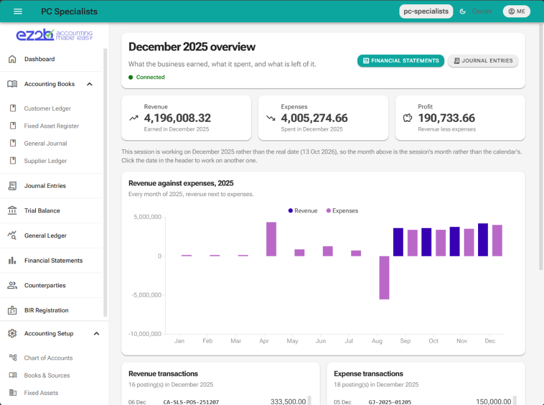Open Fixed Asset Register

[x=51, y=126]
